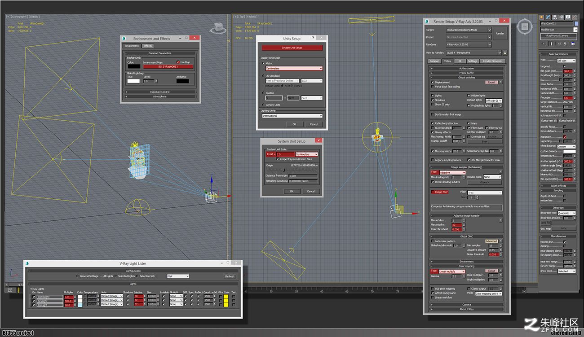Select All Lights radio in Light Lister
The height and width of the screenshot is (337, 584).
[x=102, y=276]
